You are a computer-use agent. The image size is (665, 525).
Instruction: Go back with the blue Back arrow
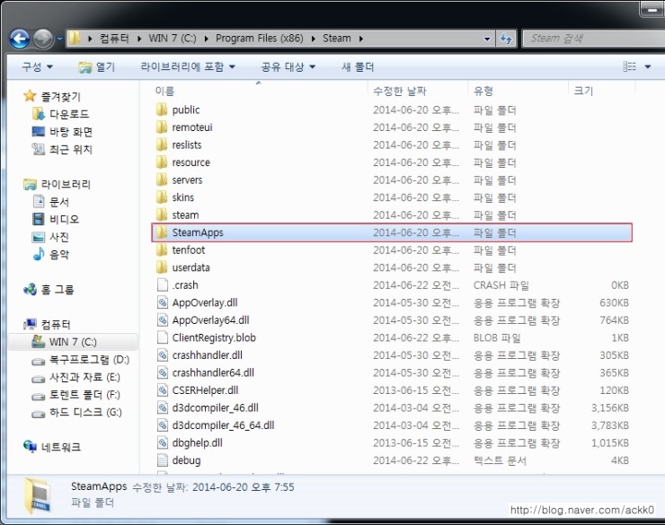pyautogui.click(x=20, y=39)
